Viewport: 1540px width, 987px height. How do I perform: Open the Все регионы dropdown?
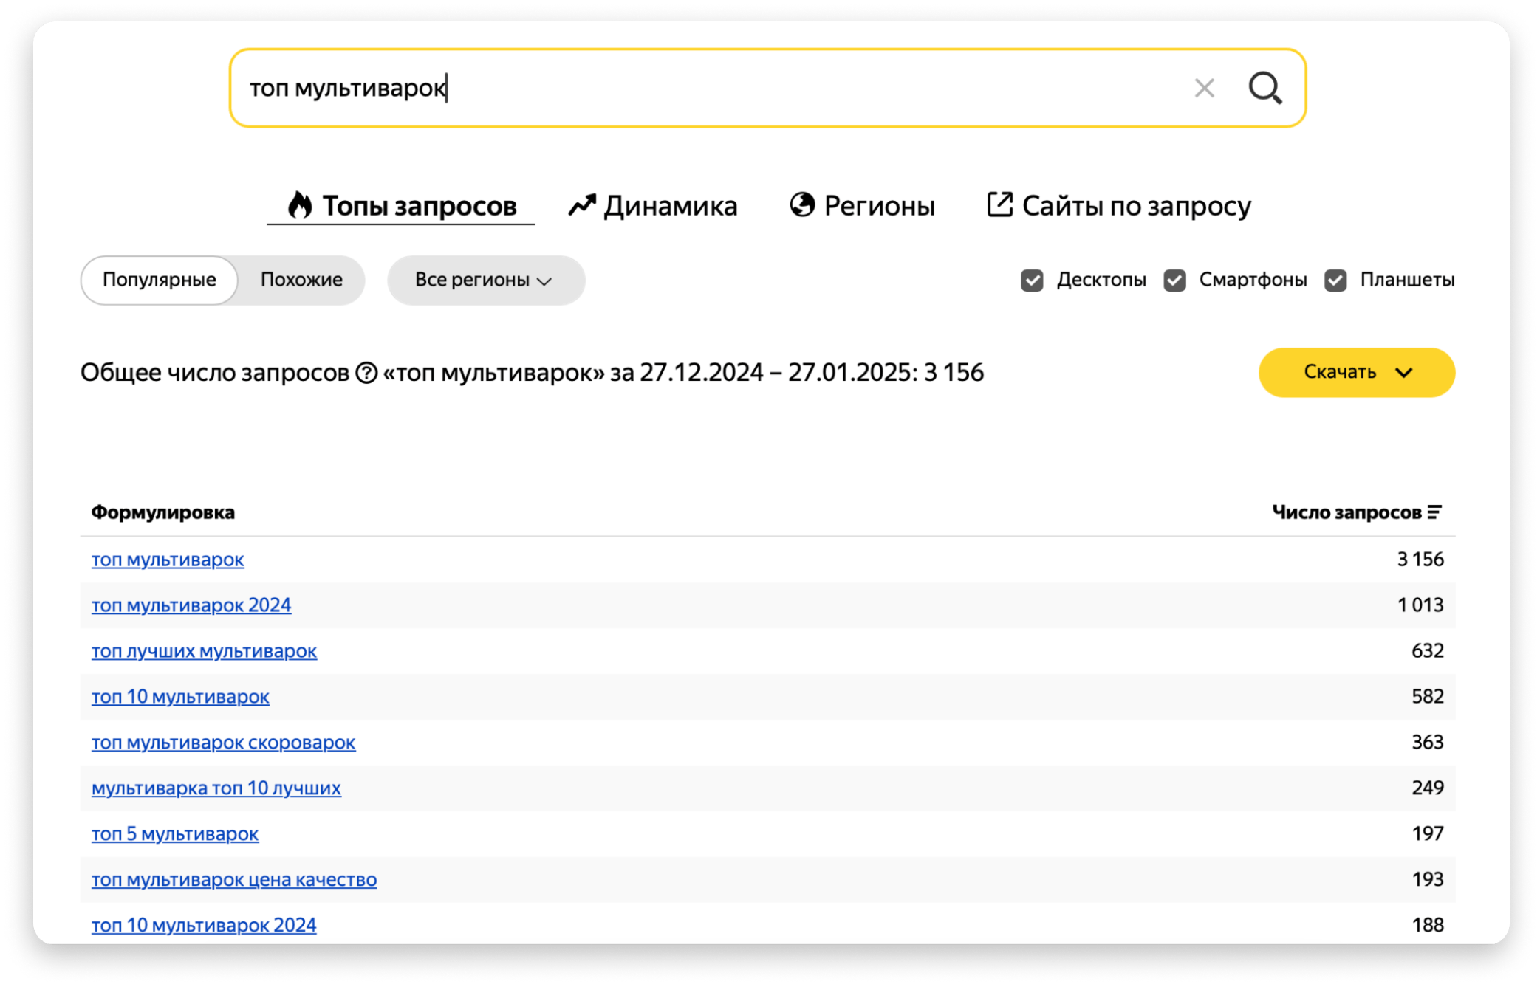pyautogui.click(x=485, y=281)
